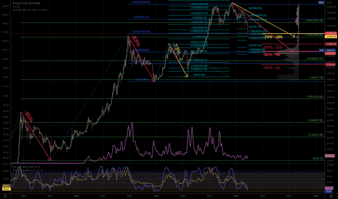Select the -85% drawdown annotation from 2014
The height and width of the screenshot is (199, 338).
point(28,117)
